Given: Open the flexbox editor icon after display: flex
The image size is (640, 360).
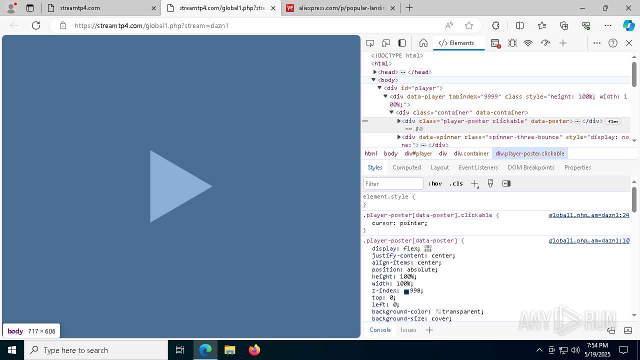Looking at the screenshot, I should (428, 248).
